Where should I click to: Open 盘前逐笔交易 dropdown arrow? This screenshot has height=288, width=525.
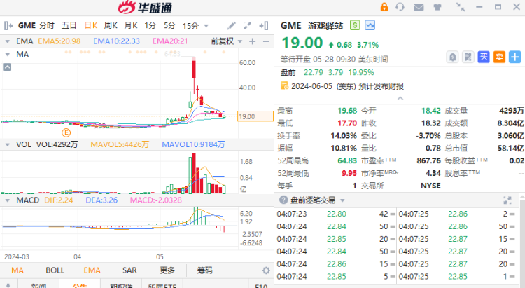tap(342, 200)
